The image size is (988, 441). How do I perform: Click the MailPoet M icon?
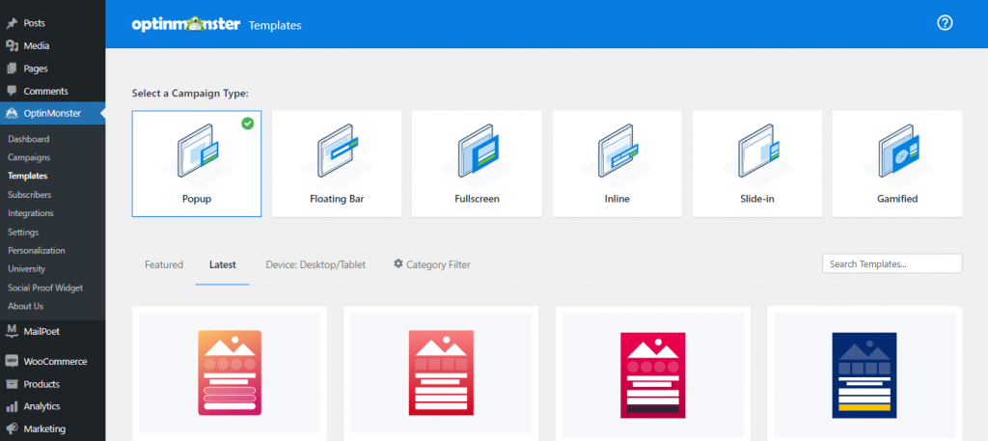click(12, 331)
